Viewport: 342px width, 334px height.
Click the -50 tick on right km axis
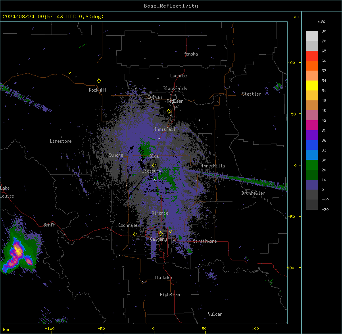click(291, 217)
